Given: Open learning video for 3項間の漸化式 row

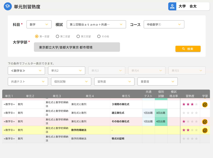Looking at the screenshot, I should click(205, 105).
